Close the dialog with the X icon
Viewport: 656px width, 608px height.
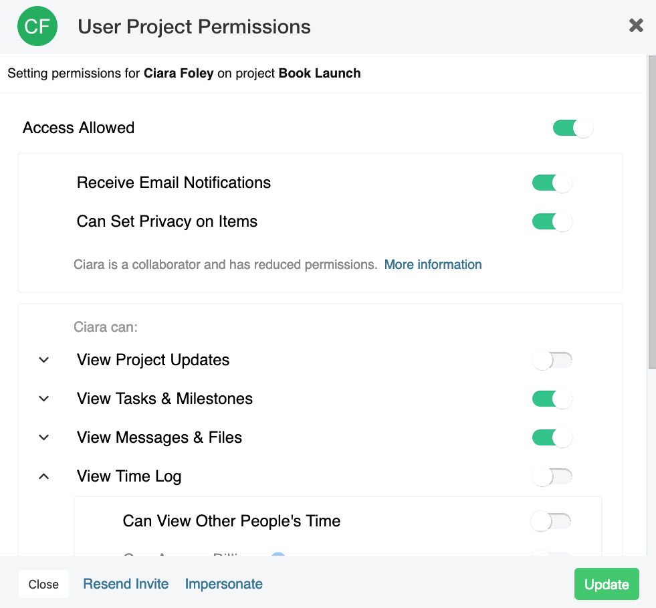pyautogui.click(x=636, y=25)
